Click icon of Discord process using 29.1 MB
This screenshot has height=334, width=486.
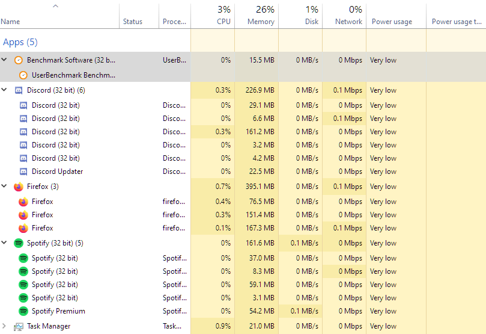tap(23, 105)
